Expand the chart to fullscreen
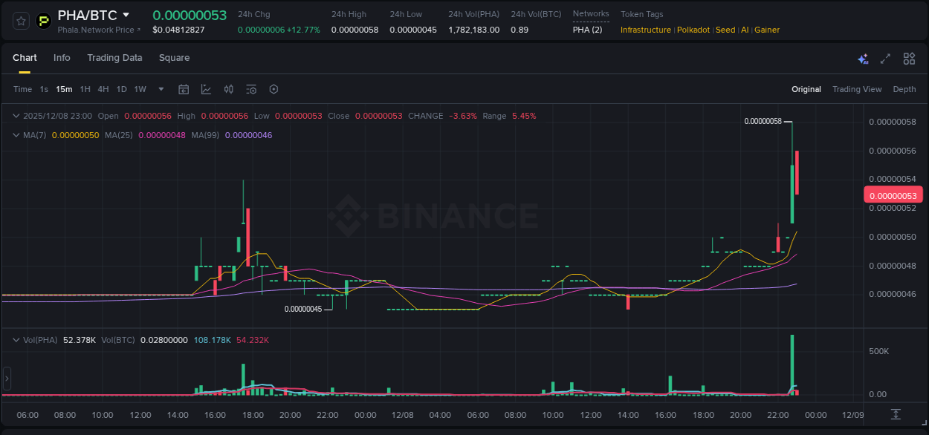The image size is (929, 435). click(885, 58)
